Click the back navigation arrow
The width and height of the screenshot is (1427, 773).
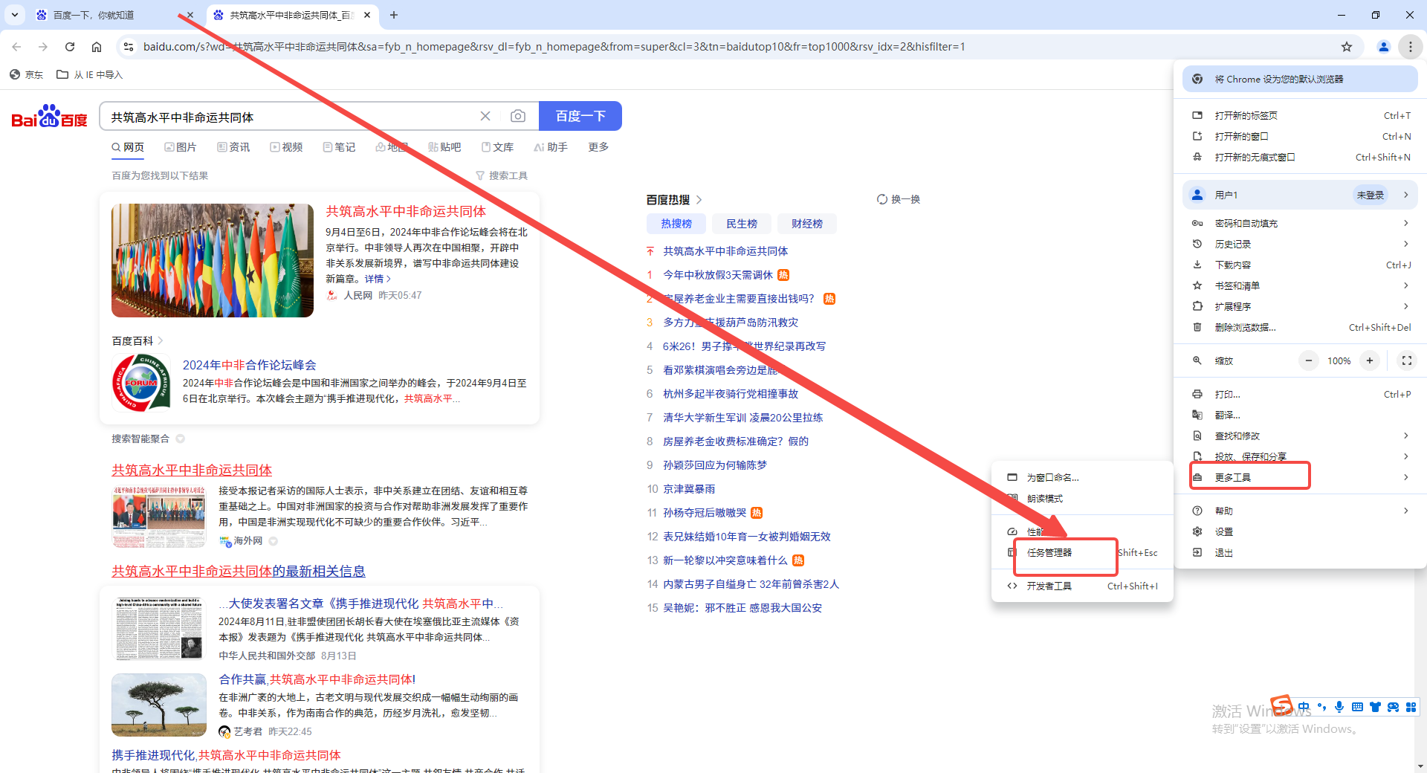(x=16, y=47)
